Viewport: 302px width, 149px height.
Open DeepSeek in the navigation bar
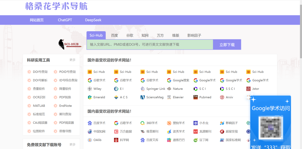(x=93, y=20)
